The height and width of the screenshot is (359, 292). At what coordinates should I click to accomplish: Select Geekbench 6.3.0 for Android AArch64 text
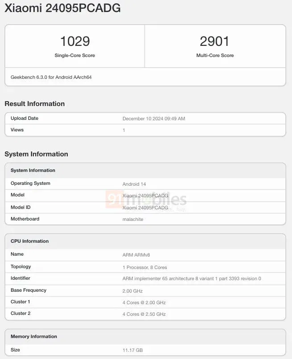(x=51, y=77)
